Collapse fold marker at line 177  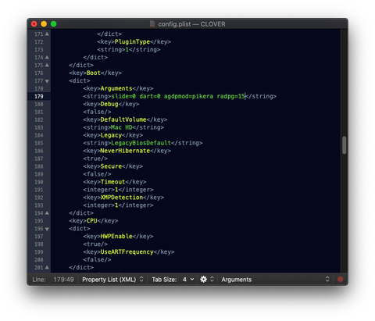[47, 81]
